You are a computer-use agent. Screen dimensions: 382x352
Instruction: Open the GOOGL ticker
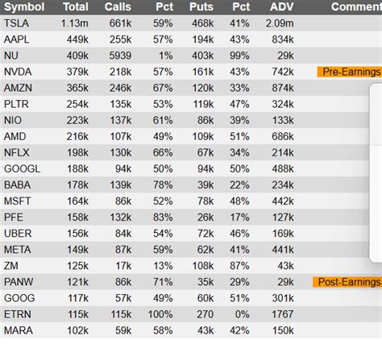tap(22, 169)
